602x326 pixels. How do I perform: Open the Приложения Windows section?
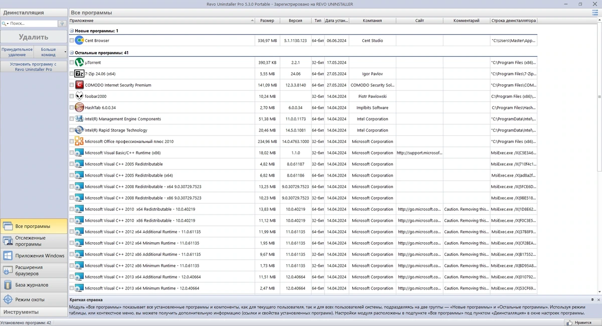pyautogui.click(x=34, y=256)
